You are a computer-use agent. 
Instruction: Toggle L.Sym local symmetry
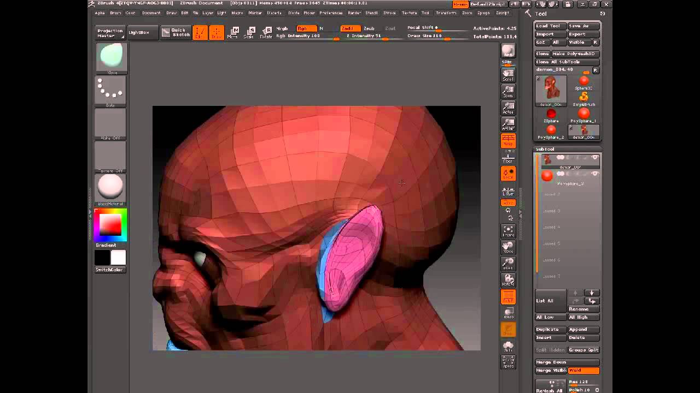tap(508, 190)
